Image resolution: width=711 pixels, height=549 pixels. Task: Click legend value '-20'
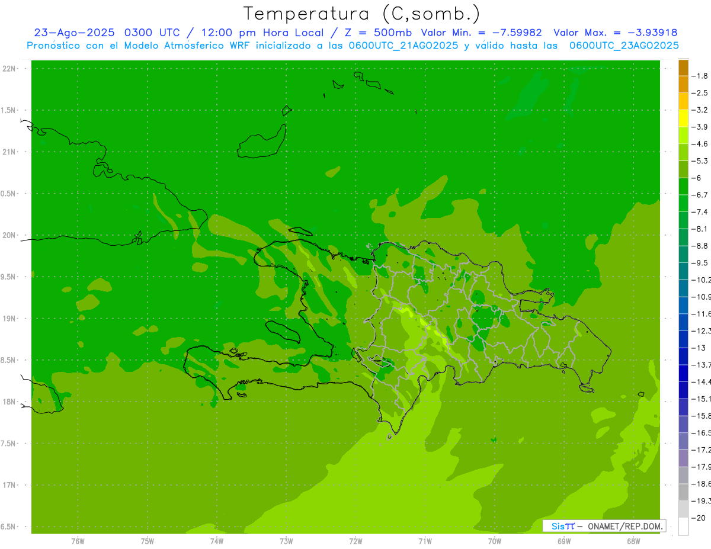click(x=699, y=518)
